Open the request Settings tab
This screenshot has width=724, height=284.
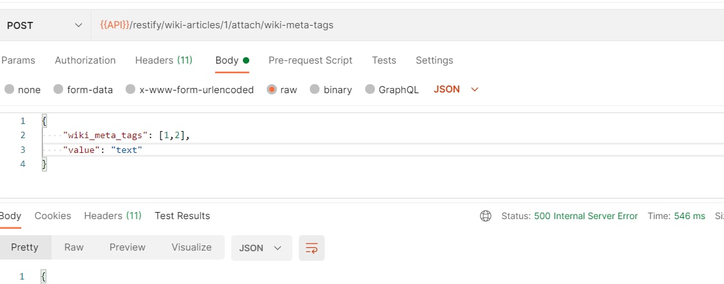click(434, 60)
